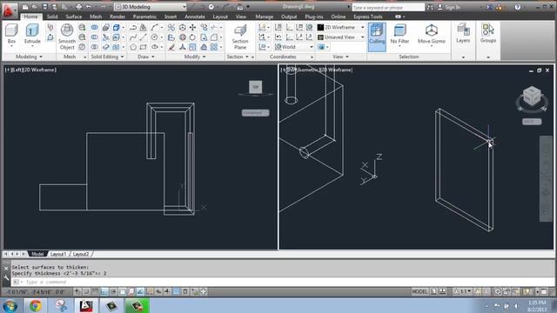Switch to the Mesh ribbon tab

[96, 17]
